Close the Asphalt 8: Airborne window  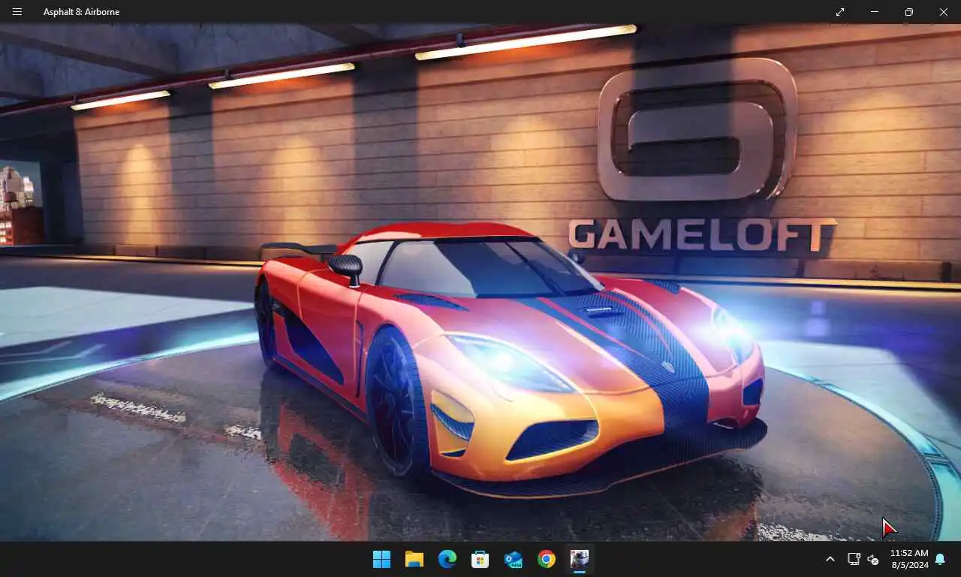pos(944,12)
